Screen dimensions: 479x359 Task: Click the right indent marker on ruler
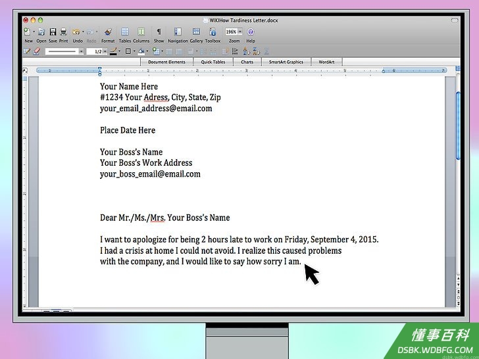point(384,71)
